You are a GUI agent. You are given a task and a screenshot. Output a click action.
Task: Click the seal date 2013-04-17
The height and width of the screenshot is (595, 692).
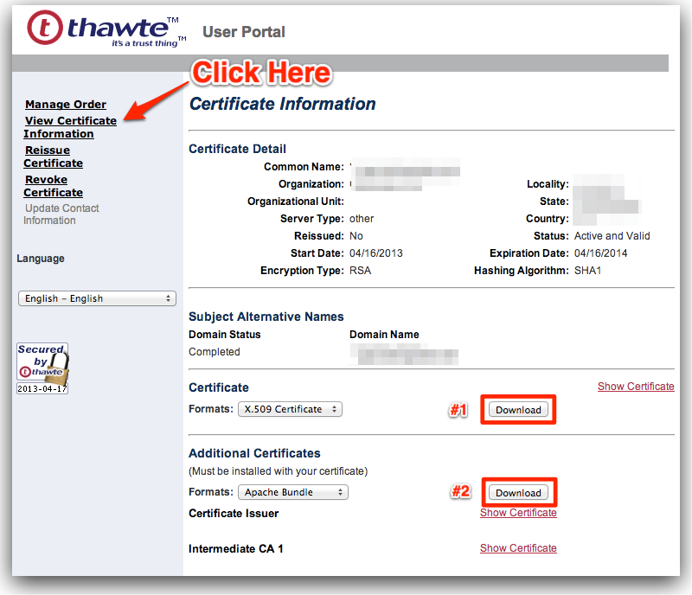tap(42, 388)
